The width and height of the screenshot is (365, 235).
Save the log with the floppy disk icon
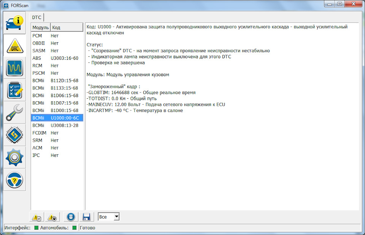pyautogui.click(x=86, y=217)
